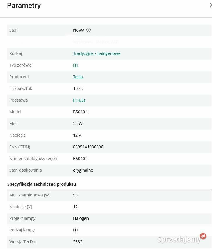Click the oryginalne packaging value
Viewport: 212px width, 249px height.
83,170
